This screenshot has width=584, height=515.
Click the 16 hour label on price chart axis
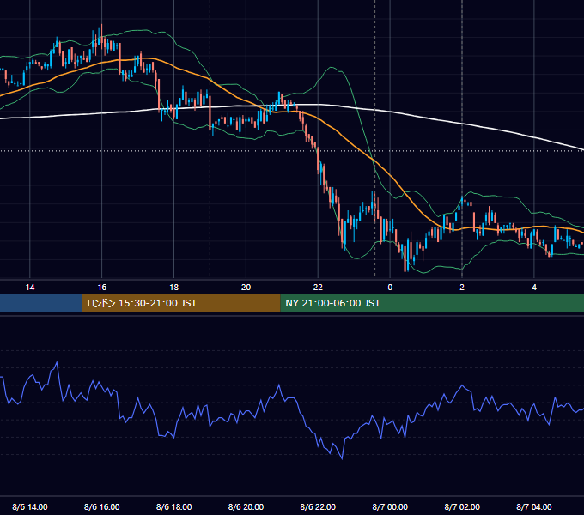coord(101,288)
